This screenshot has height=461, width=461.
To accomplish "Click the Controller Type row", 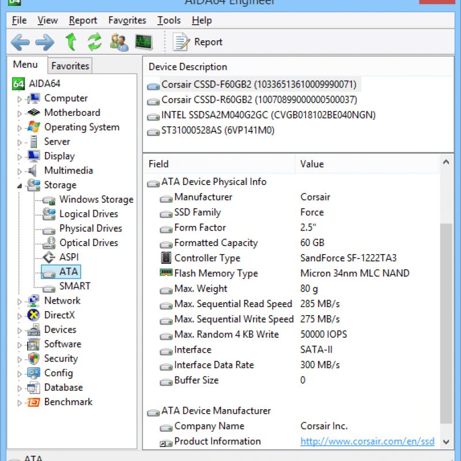I will tap(292, 258).
